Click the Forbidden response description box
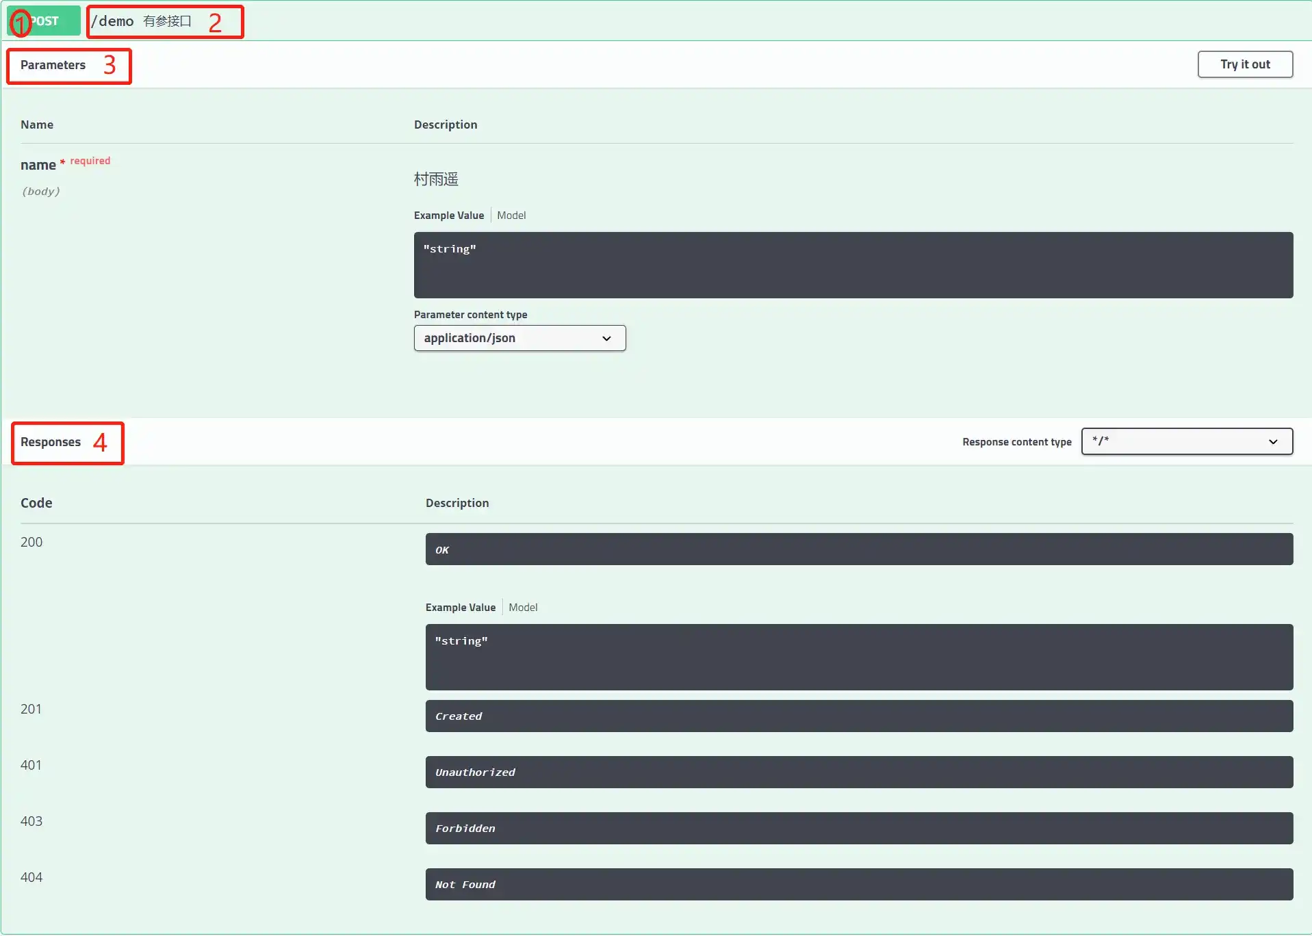 click(x=858, y=828)
